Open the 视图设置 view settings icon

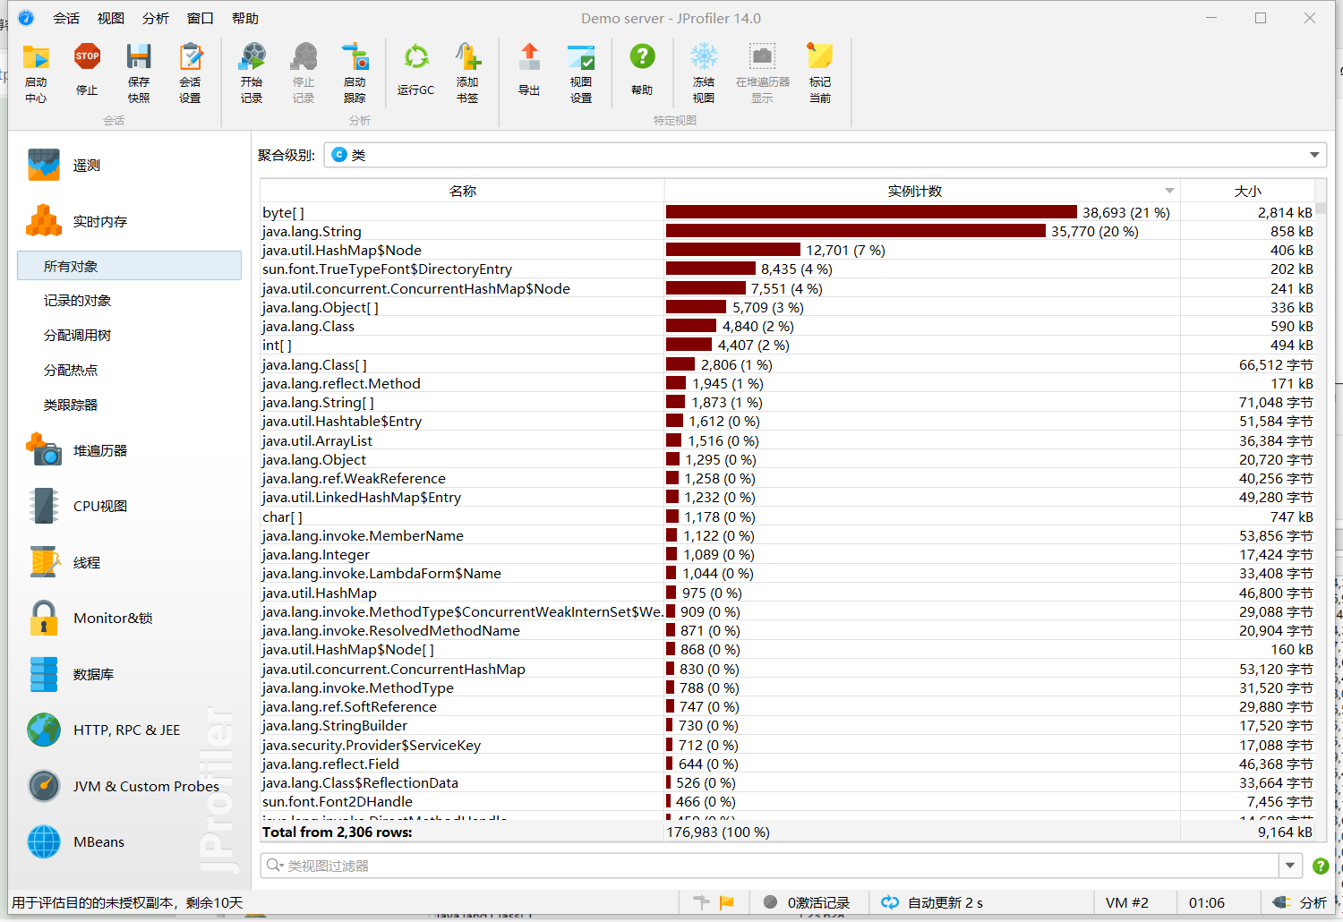[x=581, y=57]
